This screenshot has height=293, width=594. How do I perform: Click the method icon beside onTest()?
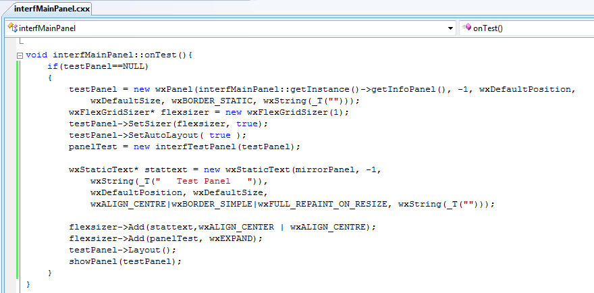[x=466, y=27]
